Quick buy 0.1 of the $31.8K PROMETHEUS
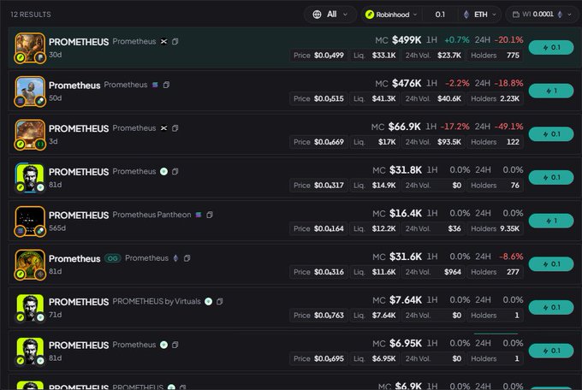The width and height of the screenshot is (582, 390). click(551, 178)
